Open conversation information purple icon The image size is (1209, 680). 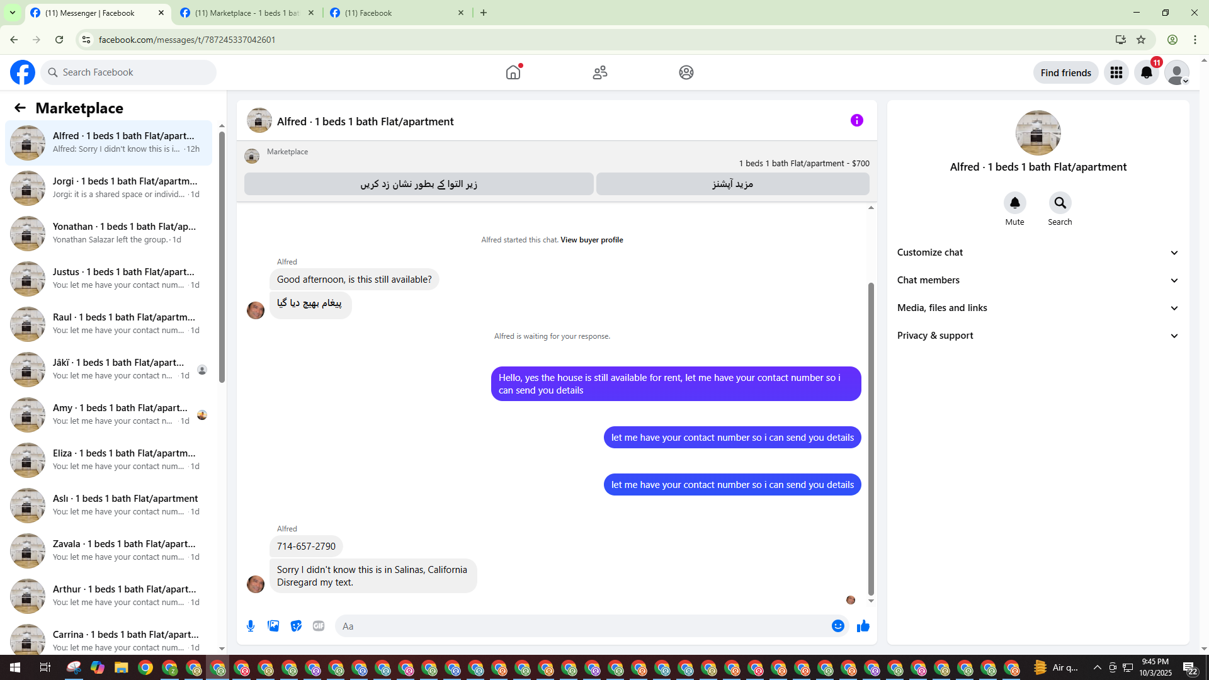tap(857, 120)
